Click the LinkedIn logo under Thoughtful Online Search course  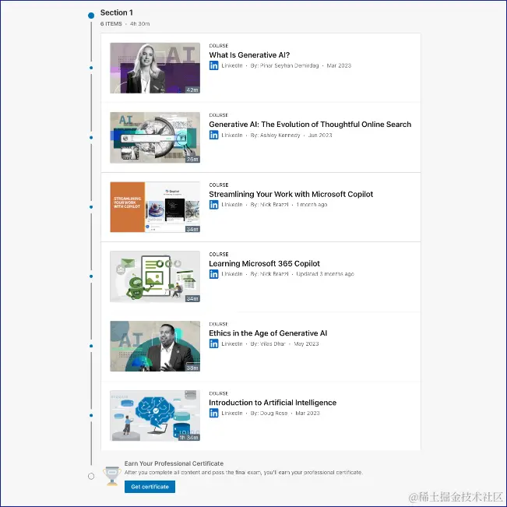(213, 136)
